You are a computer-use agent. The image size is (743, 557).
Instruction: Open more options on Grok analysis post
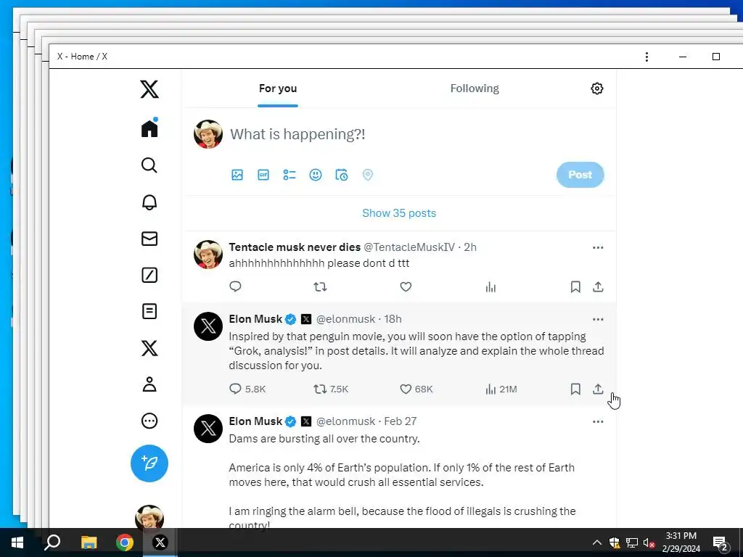coord(598,319)
